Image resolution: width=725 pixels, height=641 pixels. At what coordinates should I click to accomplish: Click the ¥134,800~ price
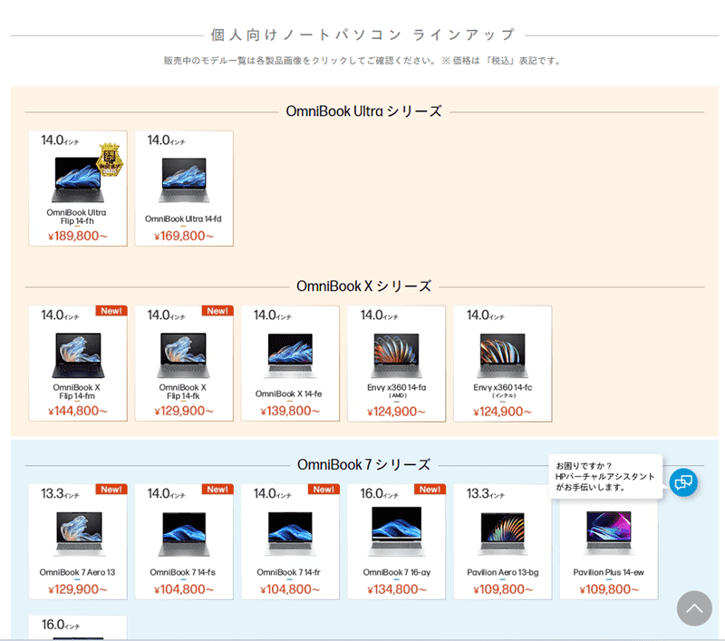[x=397, y=589]
